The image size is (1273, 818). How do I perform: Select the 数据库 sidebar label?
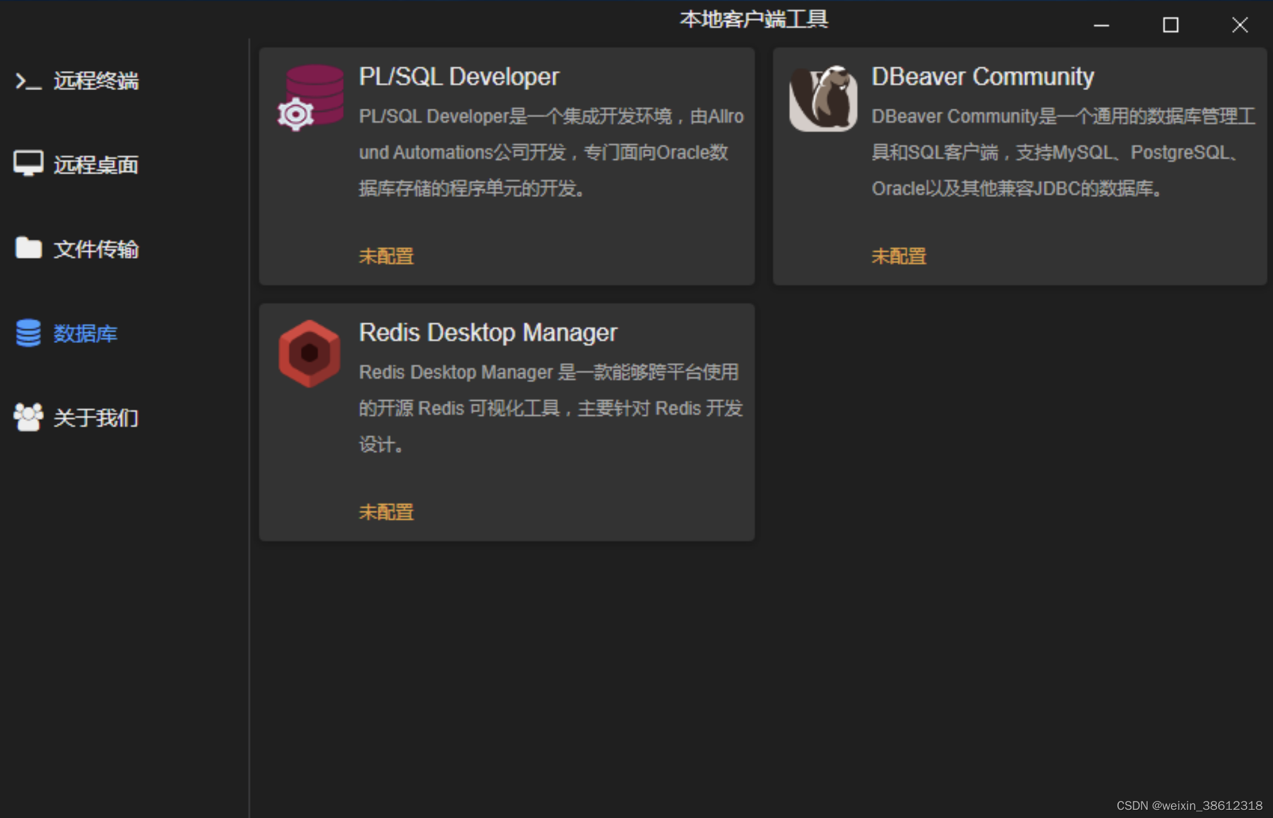[86, 333]
